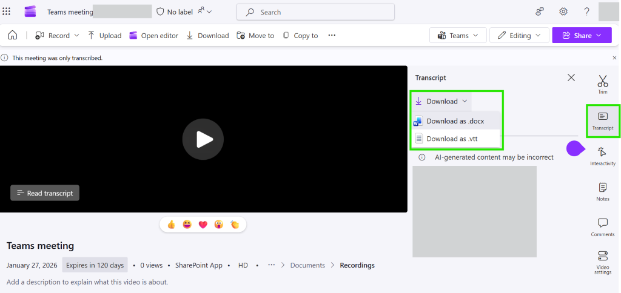Open the app launcher grid
621x293 pixels.
coord(6,12)
